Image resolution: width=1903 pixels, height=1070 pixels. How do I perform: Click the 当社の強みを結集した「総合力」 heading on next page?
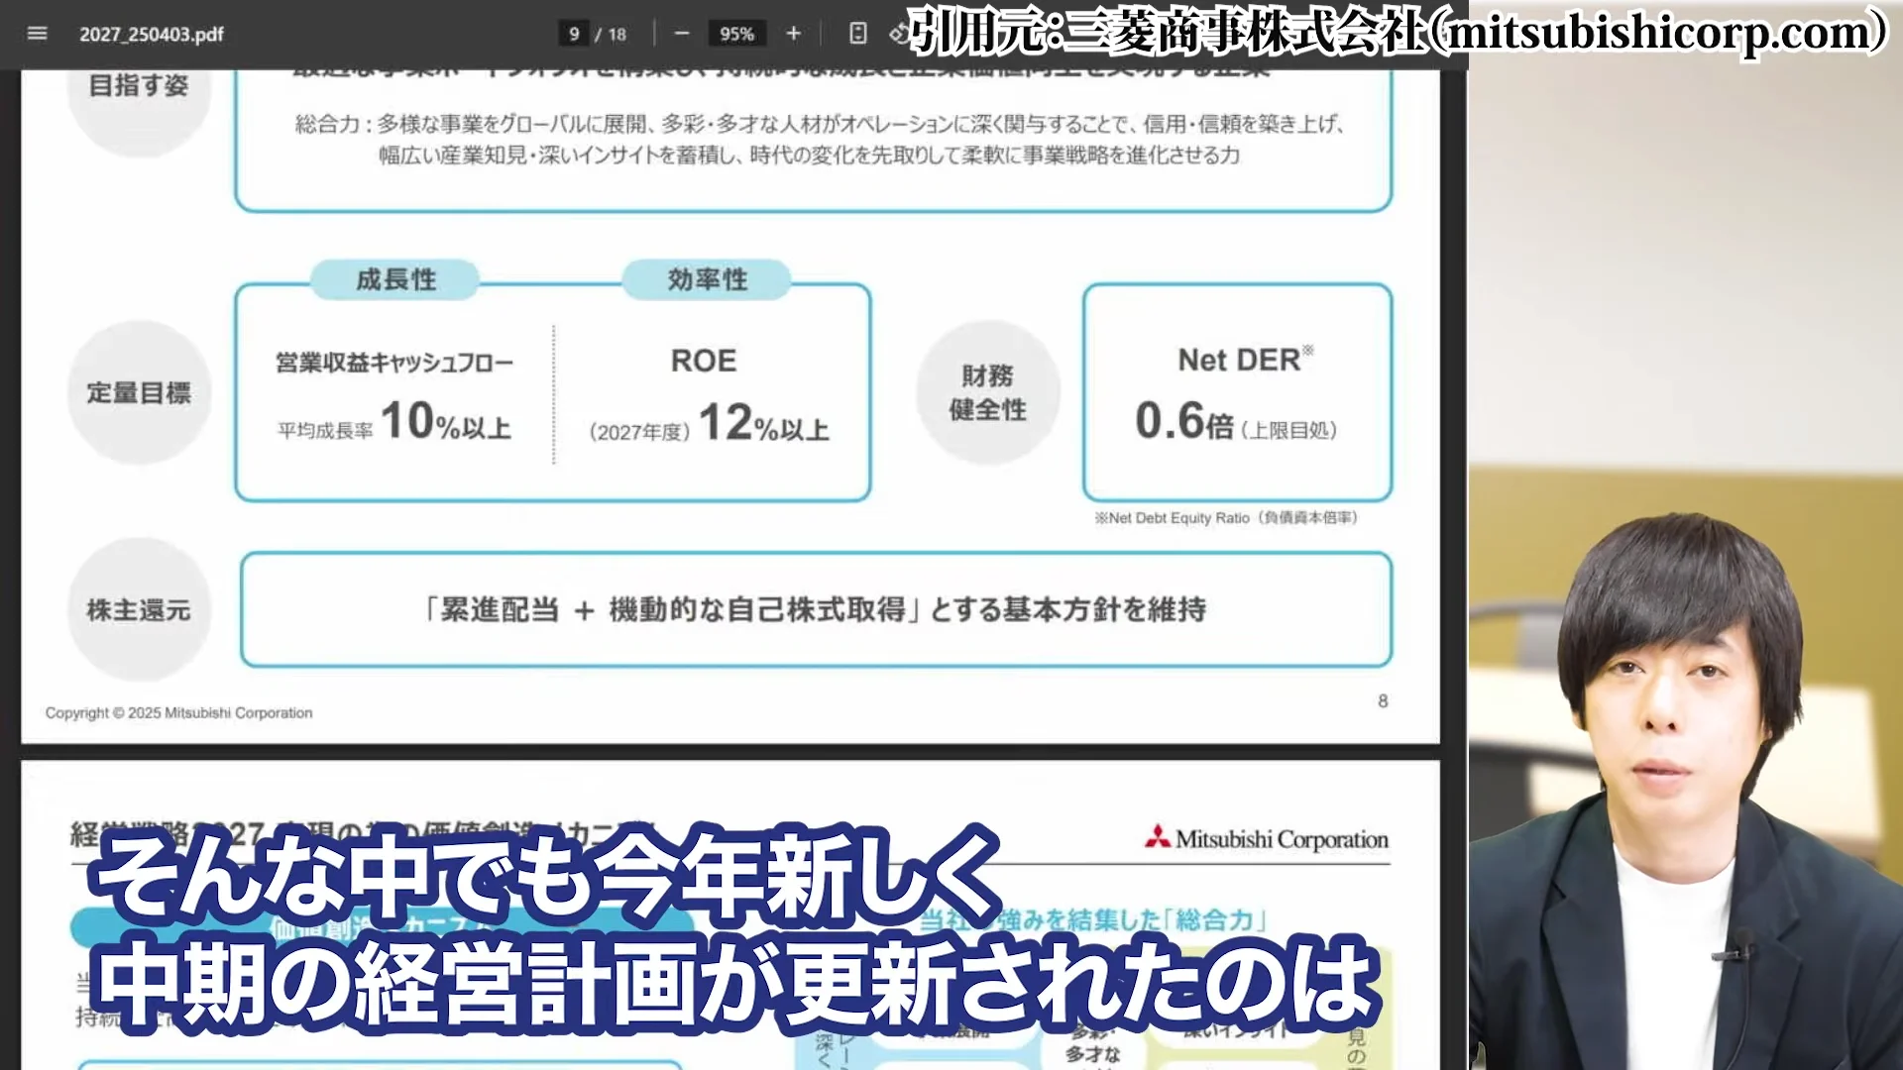(1094, 919)
